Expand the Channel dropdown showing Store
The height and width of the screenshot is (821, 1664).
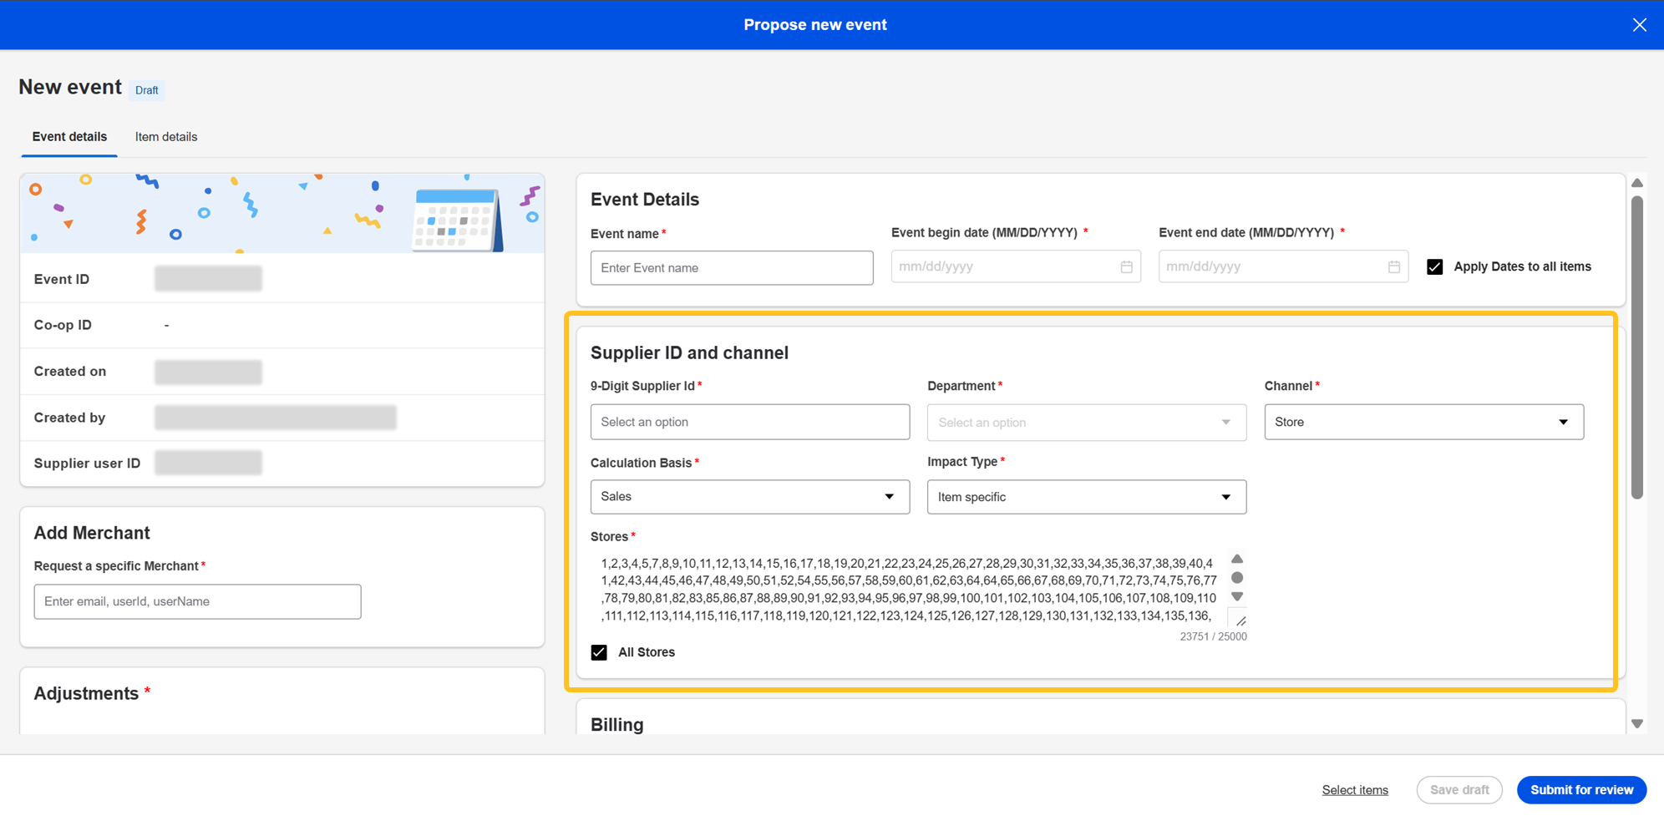pyautogui.click(x=1423, y=423)
